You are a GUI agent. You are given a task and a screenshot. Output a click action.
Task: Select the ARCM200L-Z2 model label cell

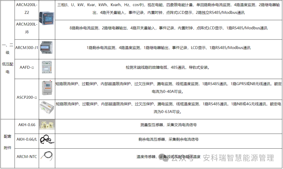[27, 9]
